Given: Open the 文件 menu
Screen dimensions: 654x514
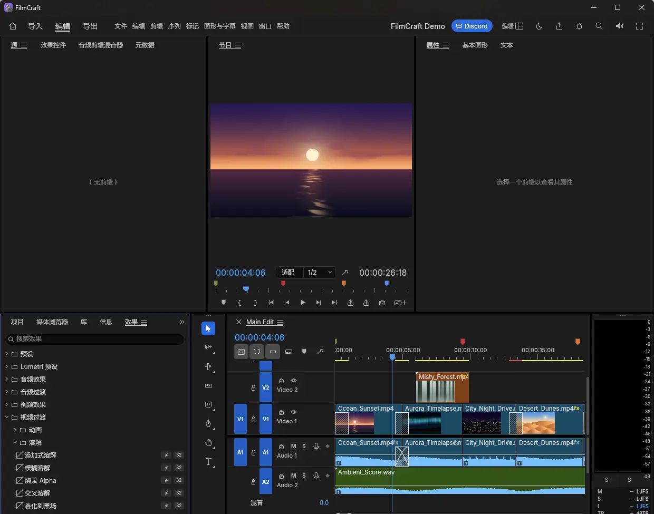Looking at the screenshot, I should [121, 26].
